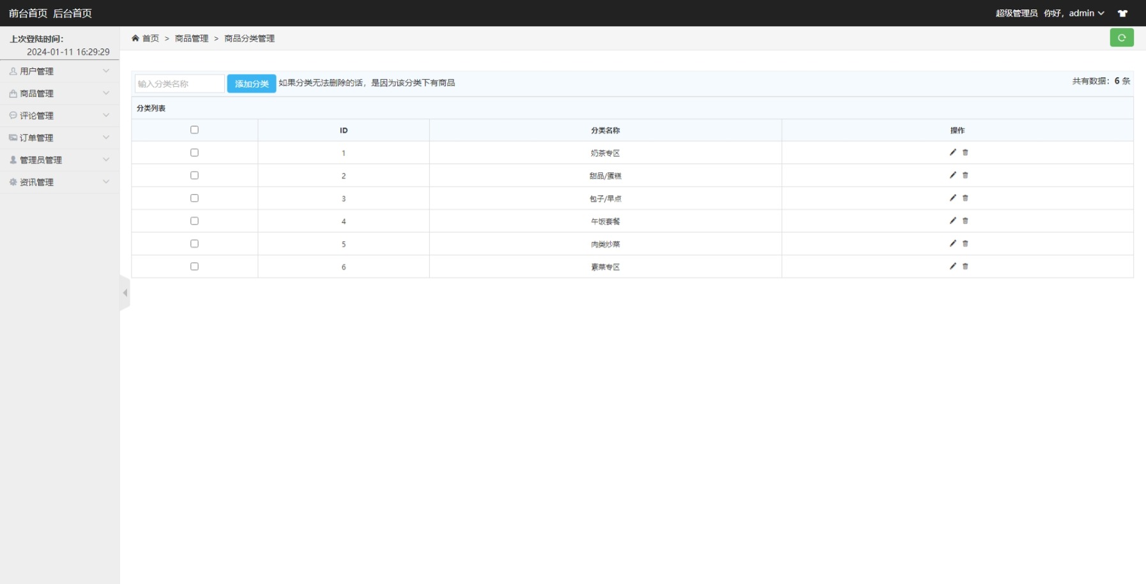Viewport: 1146px width, 584px height.
Task: Refresh the page with the green button
Action: point(1122,38)
